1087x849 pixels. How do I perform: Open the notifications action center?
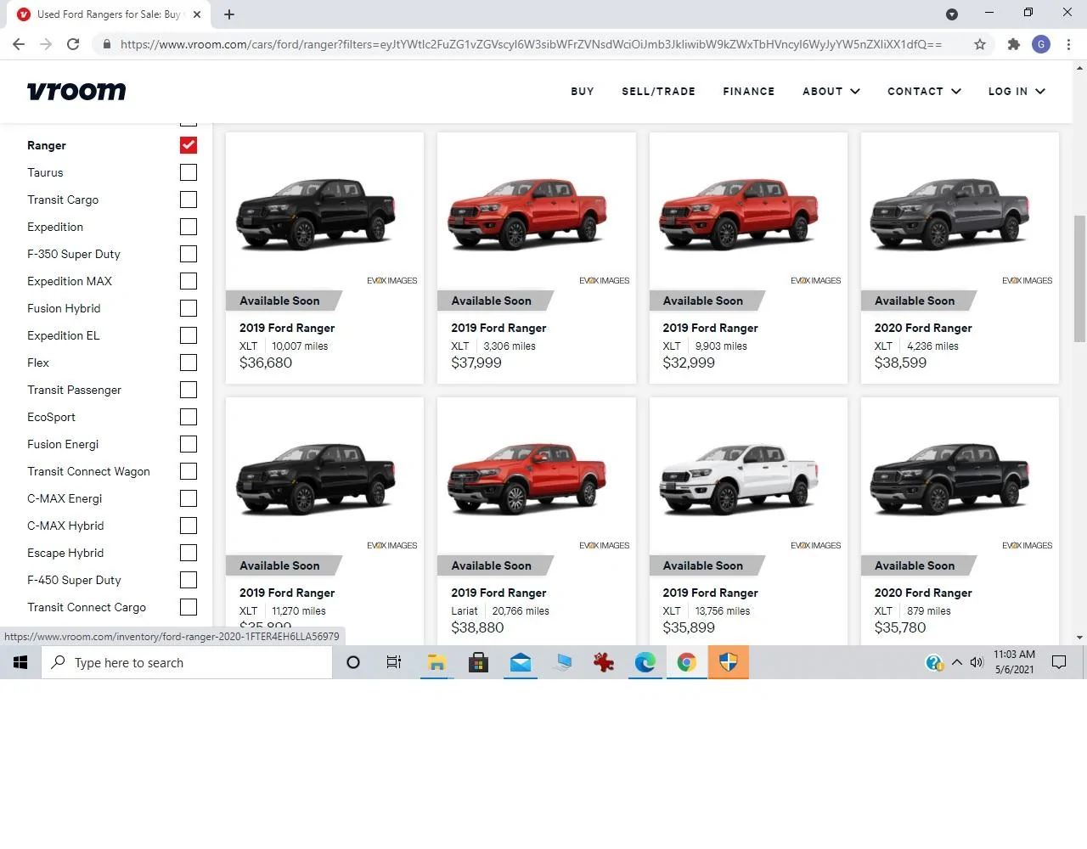coord(1059,662)
